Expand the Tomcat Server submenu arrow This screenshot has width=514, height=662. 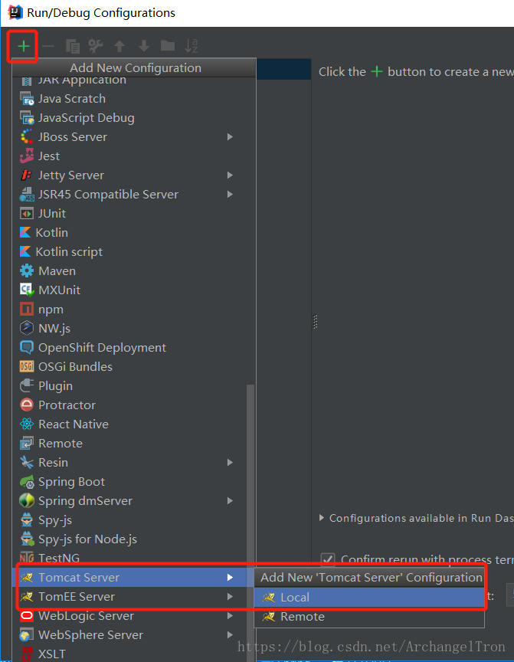click(x=230, y=577)
